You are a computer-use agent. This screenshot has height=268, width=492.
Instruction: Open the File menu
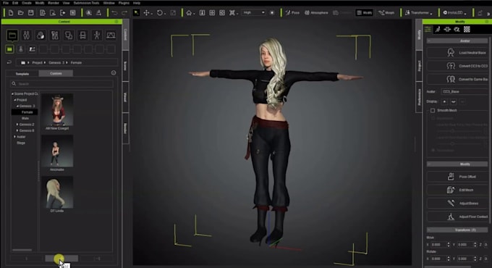click(x=6, y=3)
